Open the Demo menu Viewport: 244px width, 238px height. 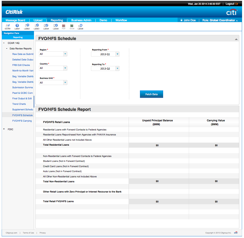pos(103,20)
